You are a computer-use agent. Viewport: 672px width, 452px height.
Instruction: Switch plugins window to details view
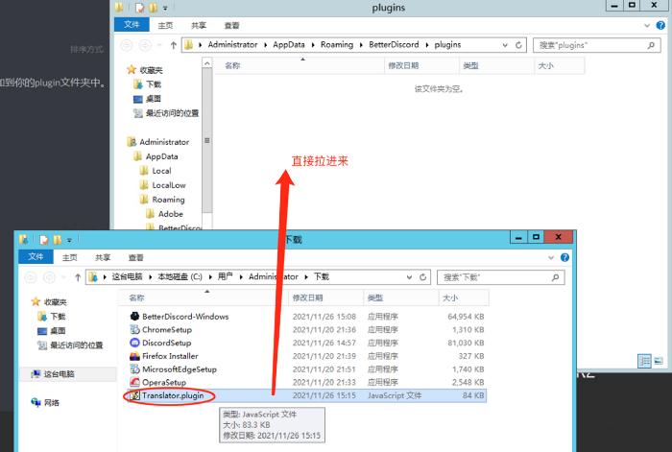point(644,361)
